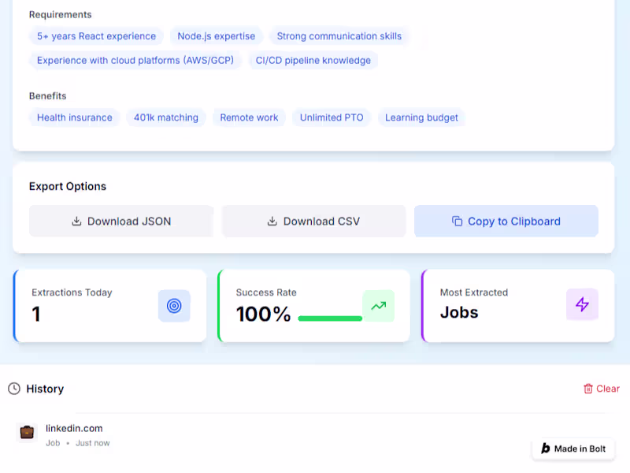
Task: Click the bolt icon on the Made in Bolt badge
Action: tap(544, 449)
